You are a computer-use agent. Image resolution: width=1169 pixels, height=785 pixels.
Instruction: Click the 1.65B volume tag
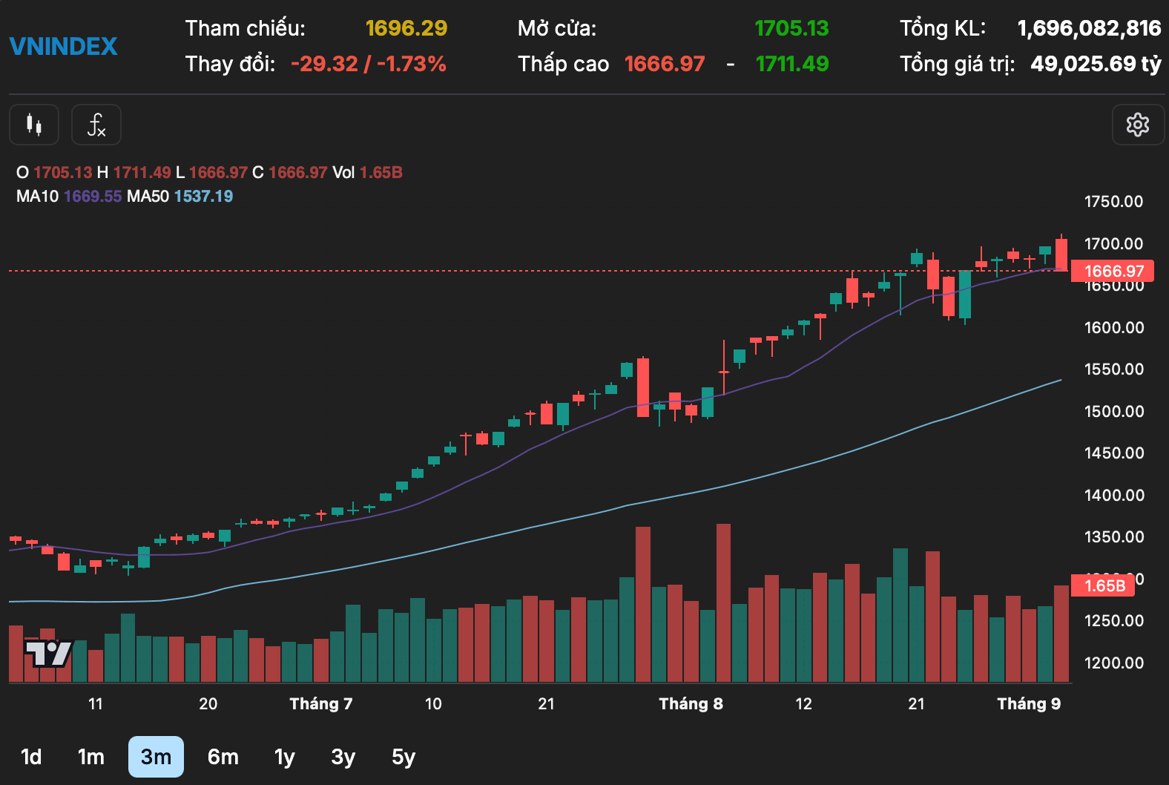(x=1103, y=585)
